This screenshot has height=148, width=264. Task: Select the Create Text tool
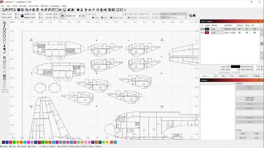5,46
